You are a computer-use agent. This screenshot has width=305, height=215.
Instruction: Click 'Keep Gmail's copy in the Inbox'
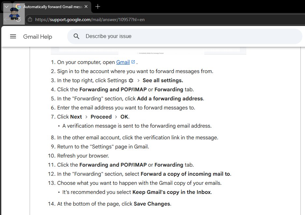[171, 192]
